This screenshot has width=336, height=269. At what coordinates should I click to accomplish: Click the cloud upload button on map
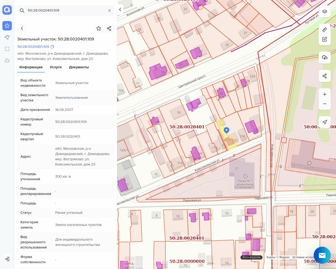325,58
